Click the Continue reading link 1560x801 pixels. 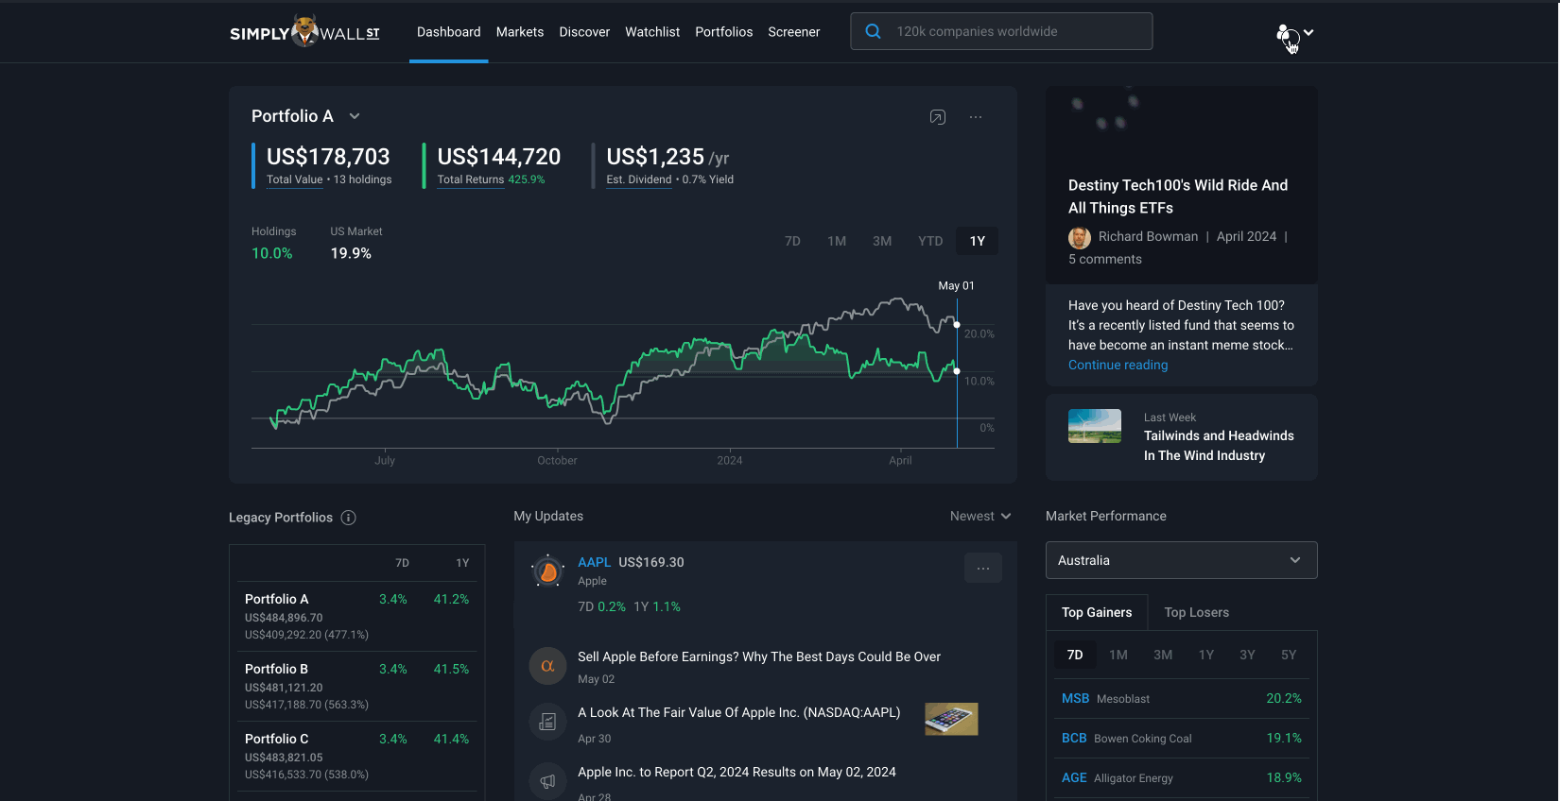coord(1118,365)
